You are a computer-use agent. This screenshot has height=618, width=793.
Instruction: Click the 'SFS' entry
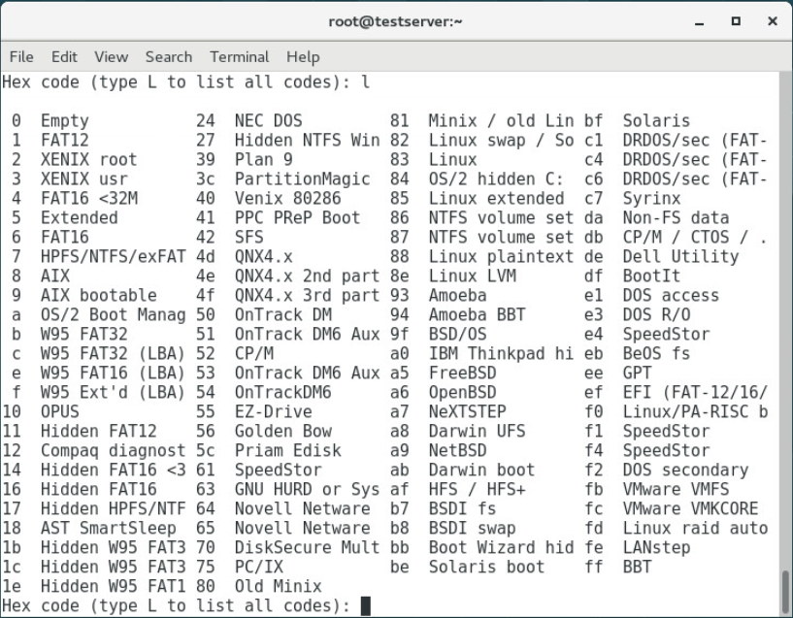[249, 237]
